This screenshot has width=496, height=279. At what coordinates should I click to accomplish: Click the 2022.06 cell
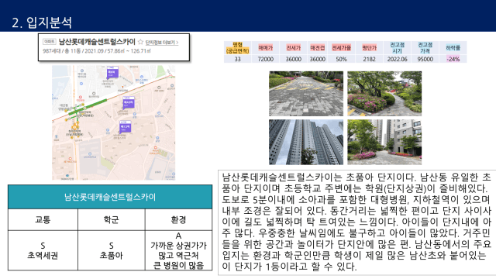tap(397, 59)
